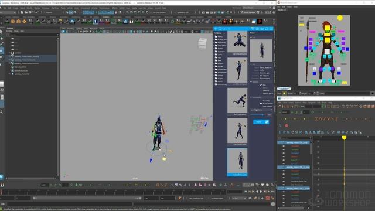
Task: Open the frame rate dropdown near the Auto Key button
Action: (239, 198)
